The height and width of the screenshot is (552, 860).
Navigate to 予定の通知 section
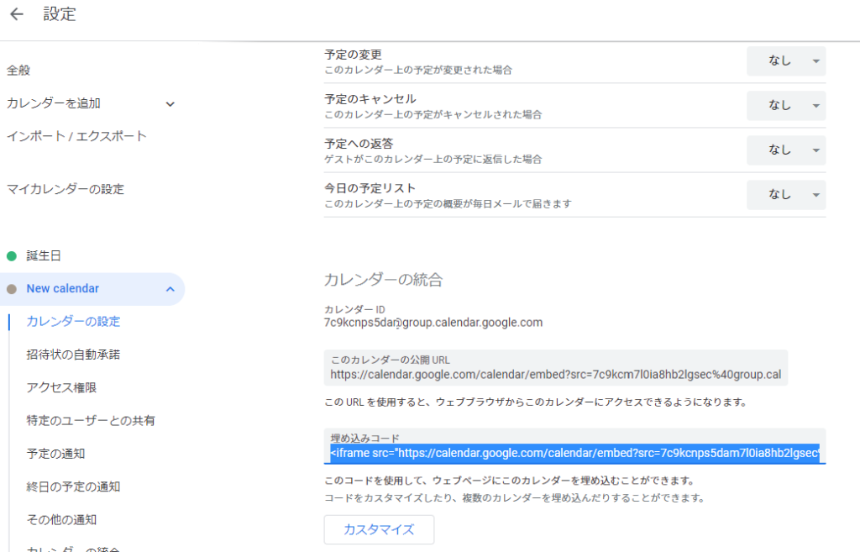55,454
